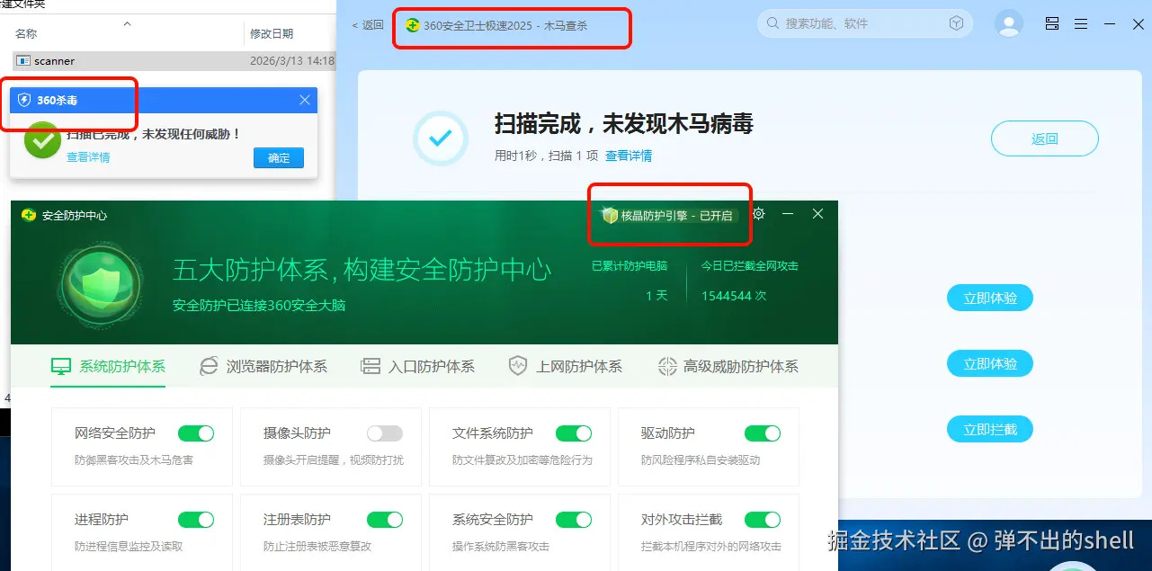Click 核晶防护引擎 - 已开启 label

point(676,216)
